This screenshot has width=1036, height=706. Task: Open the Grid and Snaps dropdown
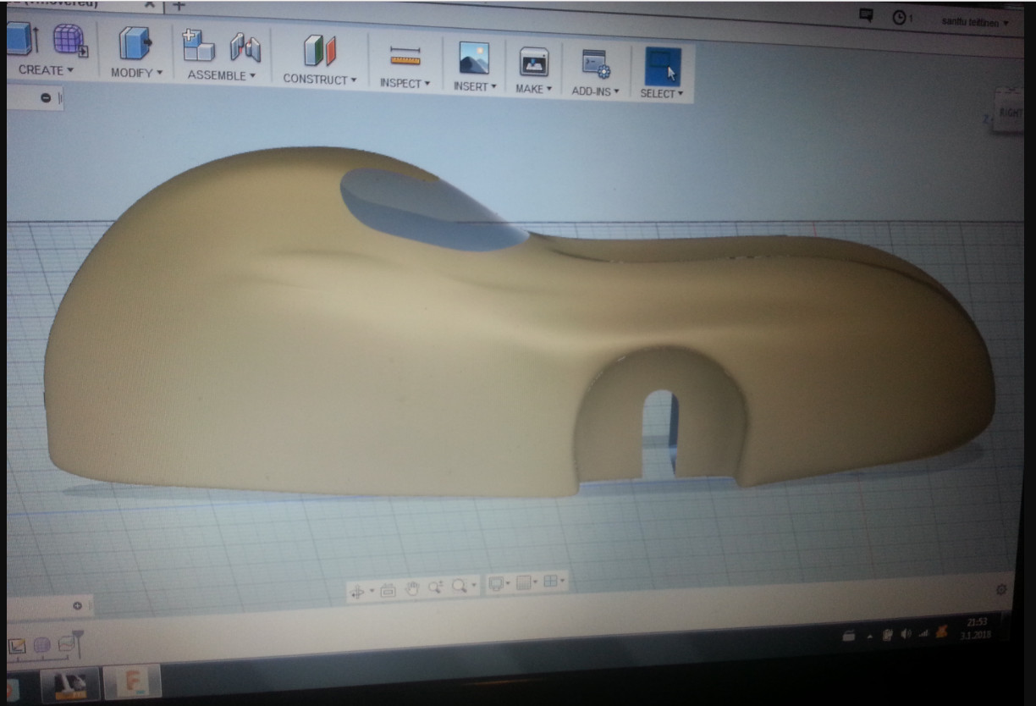pos(526,582)
